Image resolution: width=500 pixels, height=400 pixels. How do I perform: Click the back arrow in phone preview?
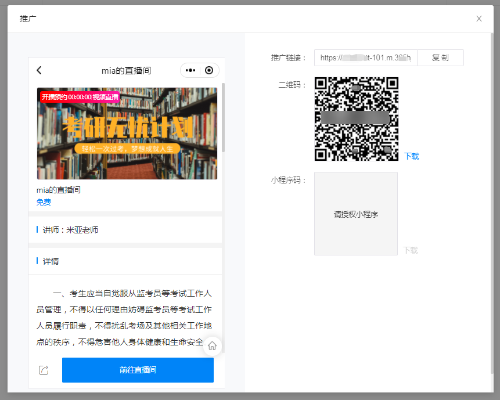39,70
